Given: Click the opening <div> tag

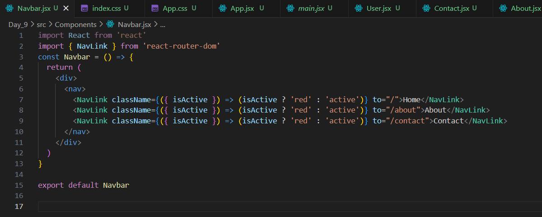Looking at the screenshot, I should (66, 78).
